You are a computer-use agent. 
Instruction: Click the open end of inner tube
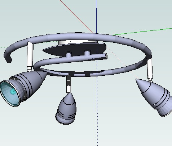point(106,56)
